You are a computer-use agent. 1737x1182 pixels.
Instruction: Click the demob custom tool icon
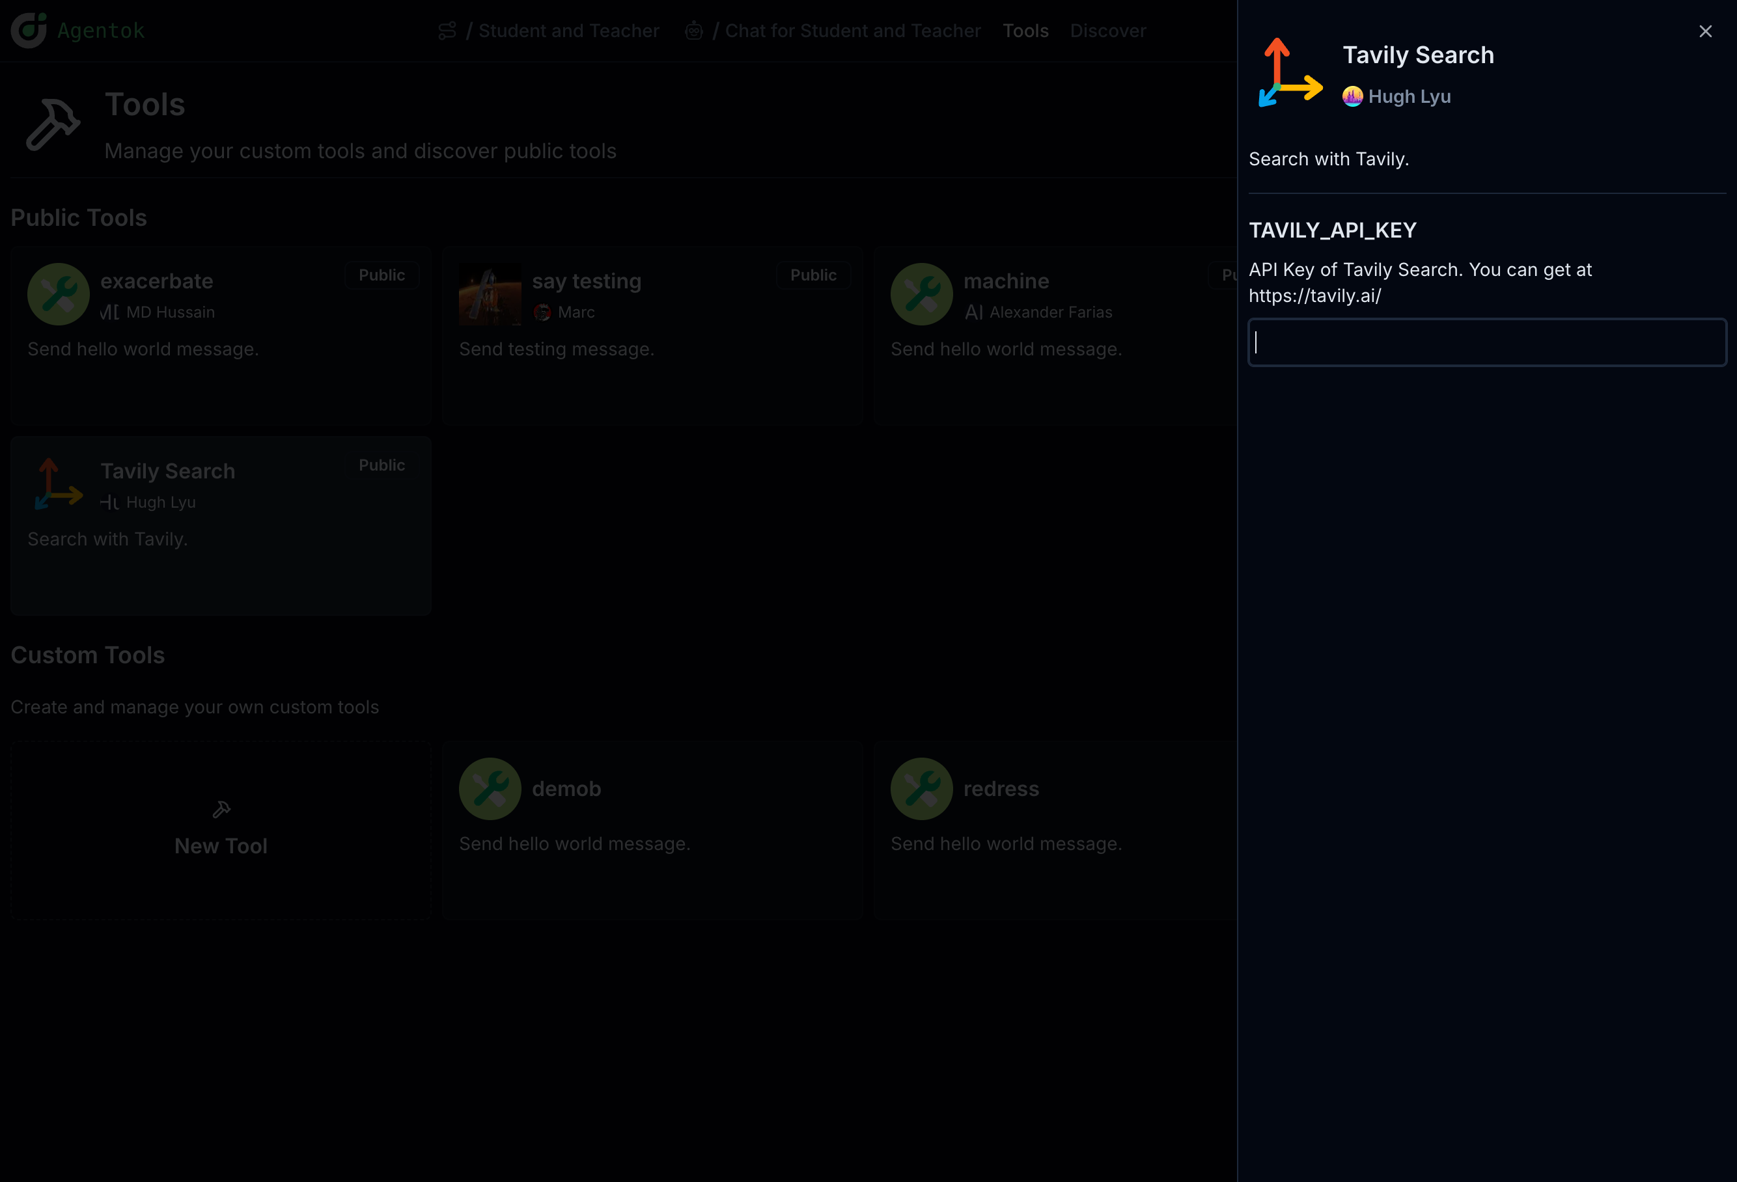[490, 788]
